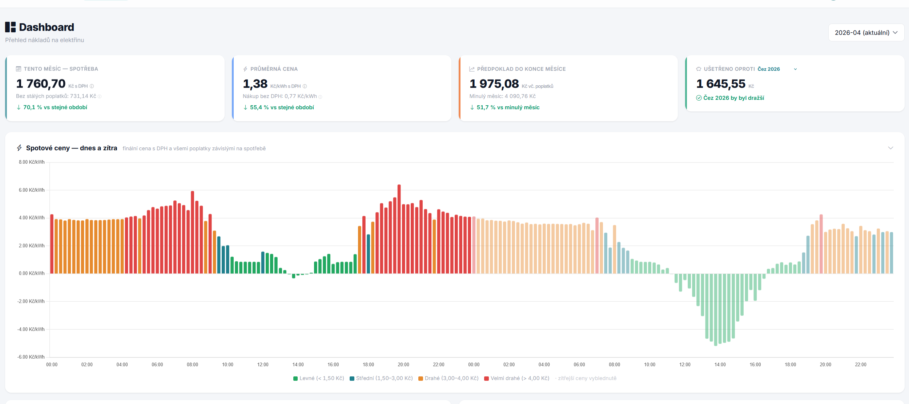Toggle the Velmi drahé legend item

pyautogui.click(x=516, y=378)
